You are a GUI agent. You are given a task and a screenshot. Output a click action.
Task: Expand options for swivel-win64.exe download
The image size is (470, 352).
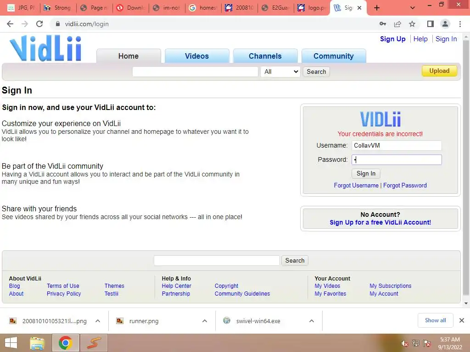tap(312, 321)
